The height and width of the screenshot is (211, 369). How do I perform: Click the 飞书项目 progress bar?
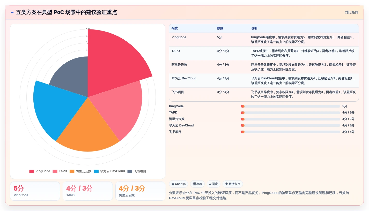point(290,132)
